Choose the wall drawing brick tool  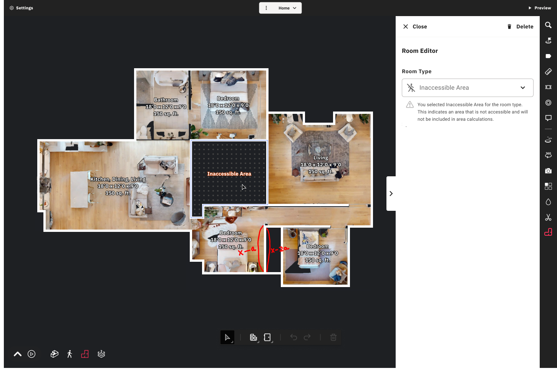click(254, 337)
